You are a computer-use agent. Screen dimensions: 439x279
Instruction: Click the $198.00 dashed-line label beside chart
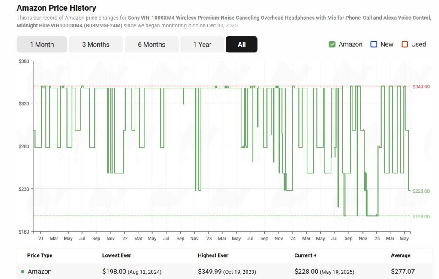pyautogui.click(x=421, y=217)
